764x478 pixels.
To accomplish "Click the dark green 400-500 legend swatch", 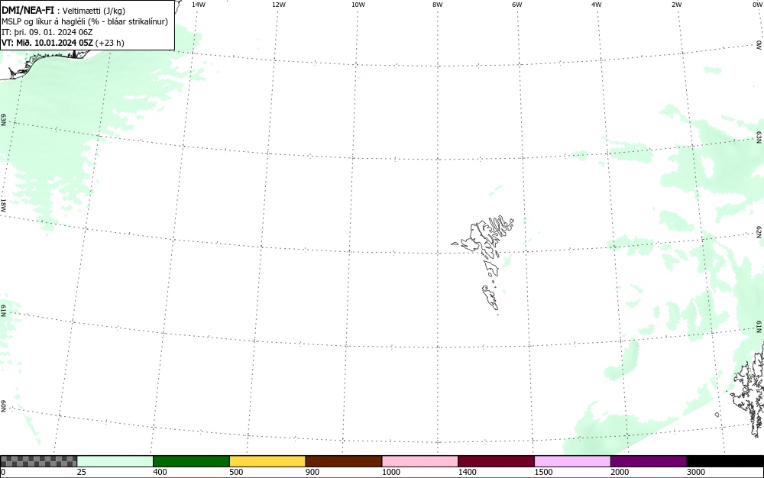I will click(191, 461).
